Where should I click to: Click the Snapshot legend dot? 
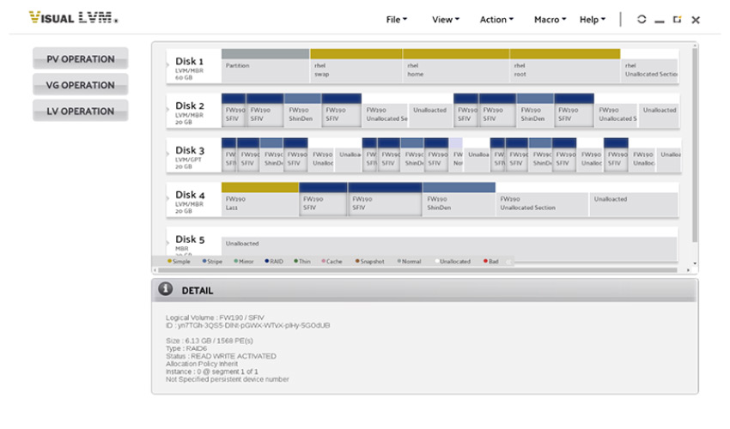click(357, 261)
